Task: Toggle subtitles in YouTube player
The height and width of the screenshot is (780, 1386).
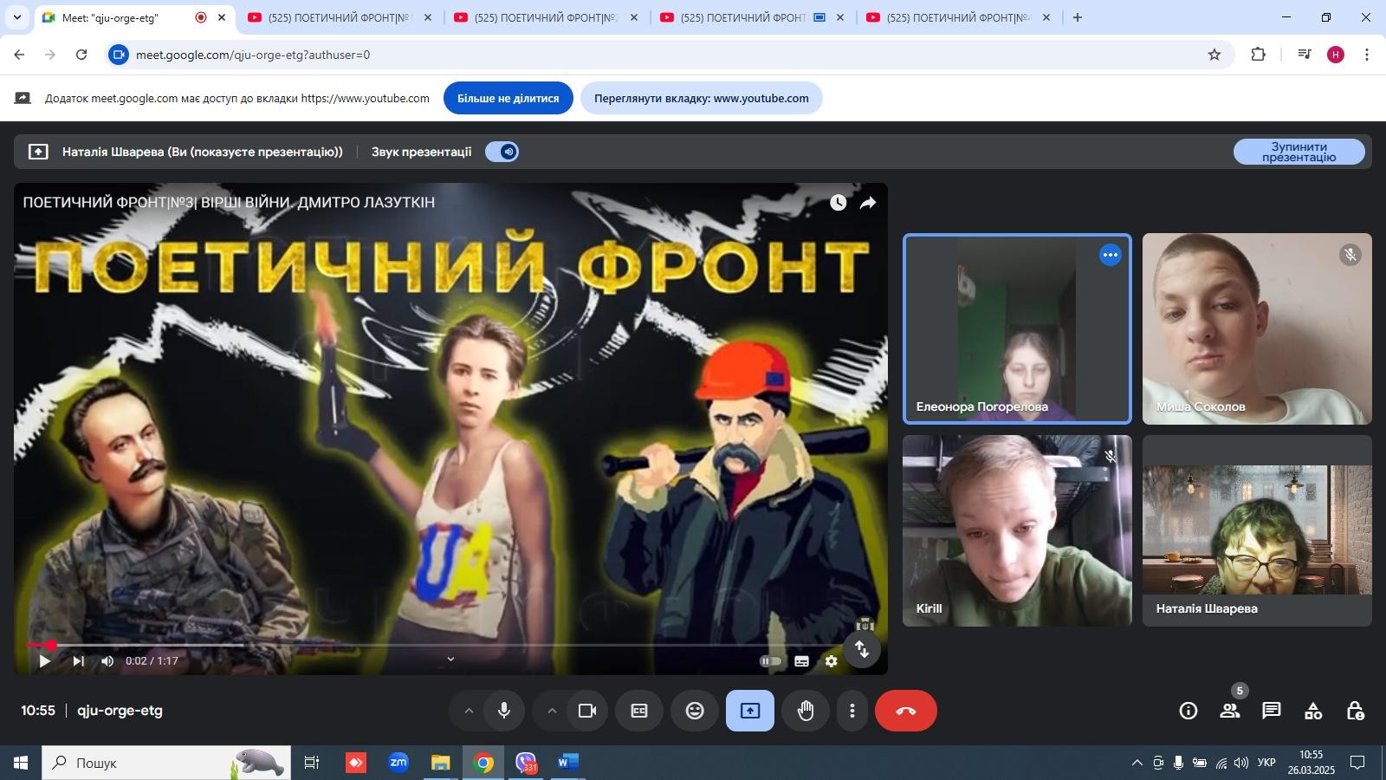Action: point(802,661)
